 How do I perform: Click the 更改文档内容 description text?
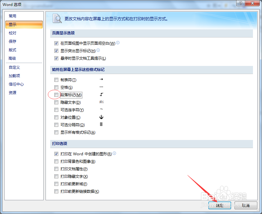116,19
